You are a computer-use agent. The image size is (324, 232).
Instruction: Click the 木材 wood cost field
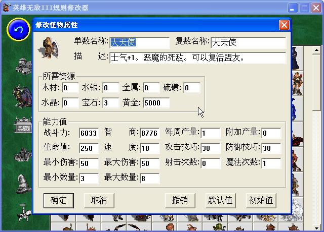pos(70,88)
